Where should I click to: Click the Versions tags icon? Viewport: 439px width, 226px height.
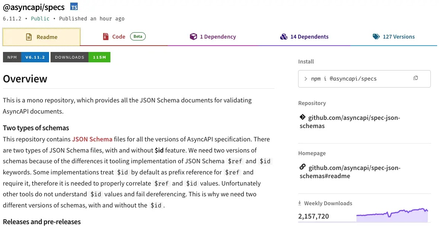pyautogui.click(x=376, y=37)
